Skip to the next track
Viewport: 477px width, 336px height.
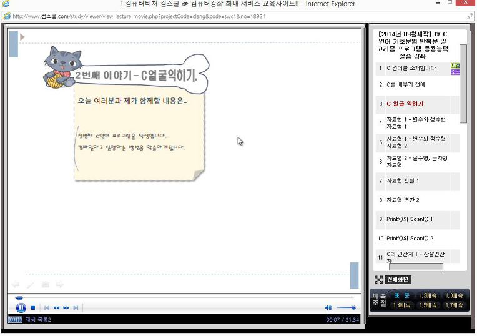[76, 308]
